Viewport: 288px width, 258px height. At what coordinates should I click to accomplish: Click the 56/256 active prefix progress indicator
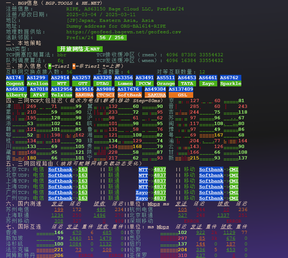112,37
